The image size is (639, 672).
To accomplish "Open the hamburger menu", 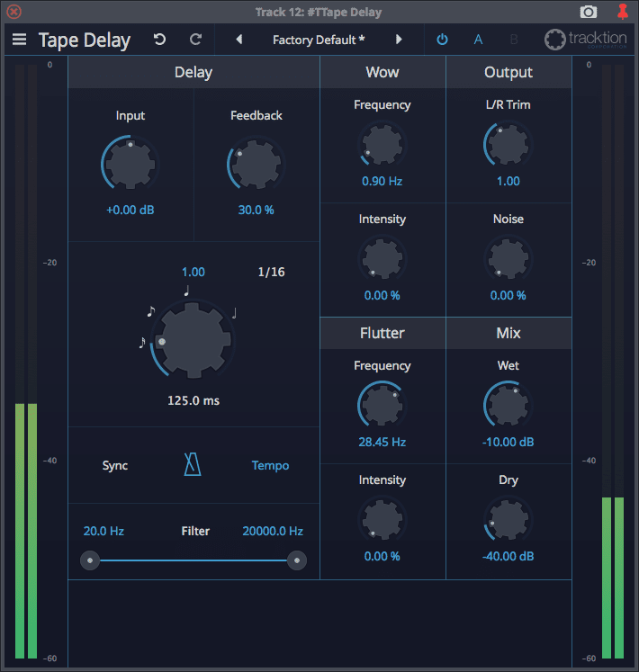I will pos(19,40).
